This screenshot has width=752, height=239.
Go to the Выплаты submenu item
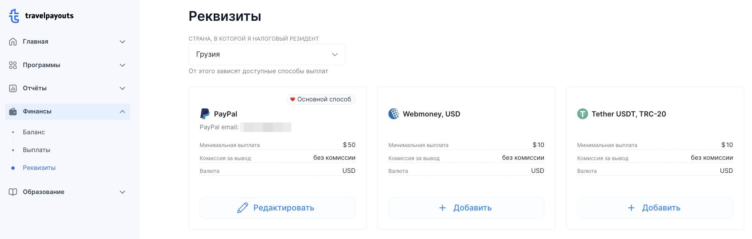[37, 150]
